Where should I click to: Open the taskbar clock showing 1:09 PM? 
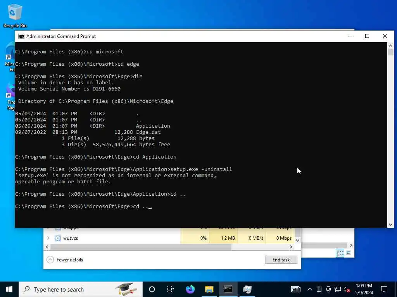[364, 289]
